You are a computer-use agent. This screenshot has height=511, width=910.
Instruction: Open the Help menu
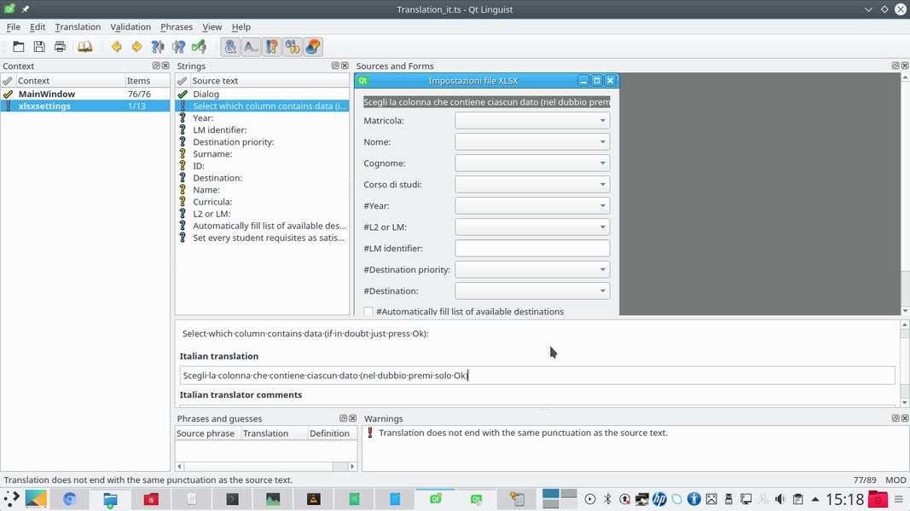point(241,26)
